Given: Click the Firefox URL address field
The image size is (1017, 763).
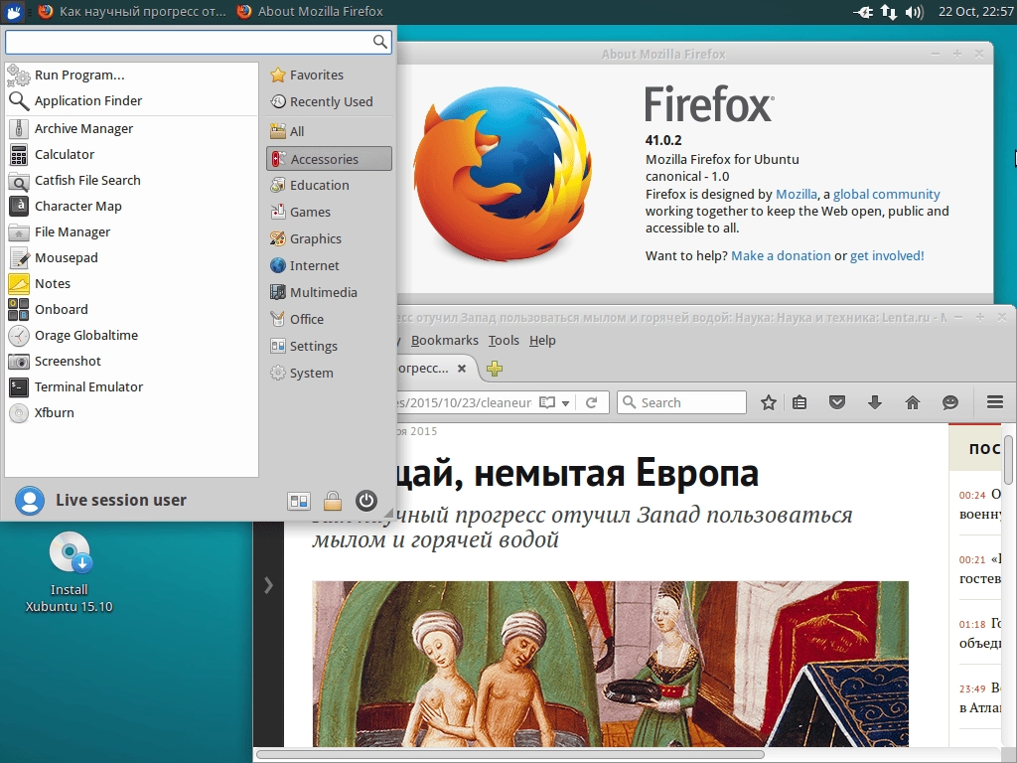Looking at the screenshot, I should tap(464, 403).
